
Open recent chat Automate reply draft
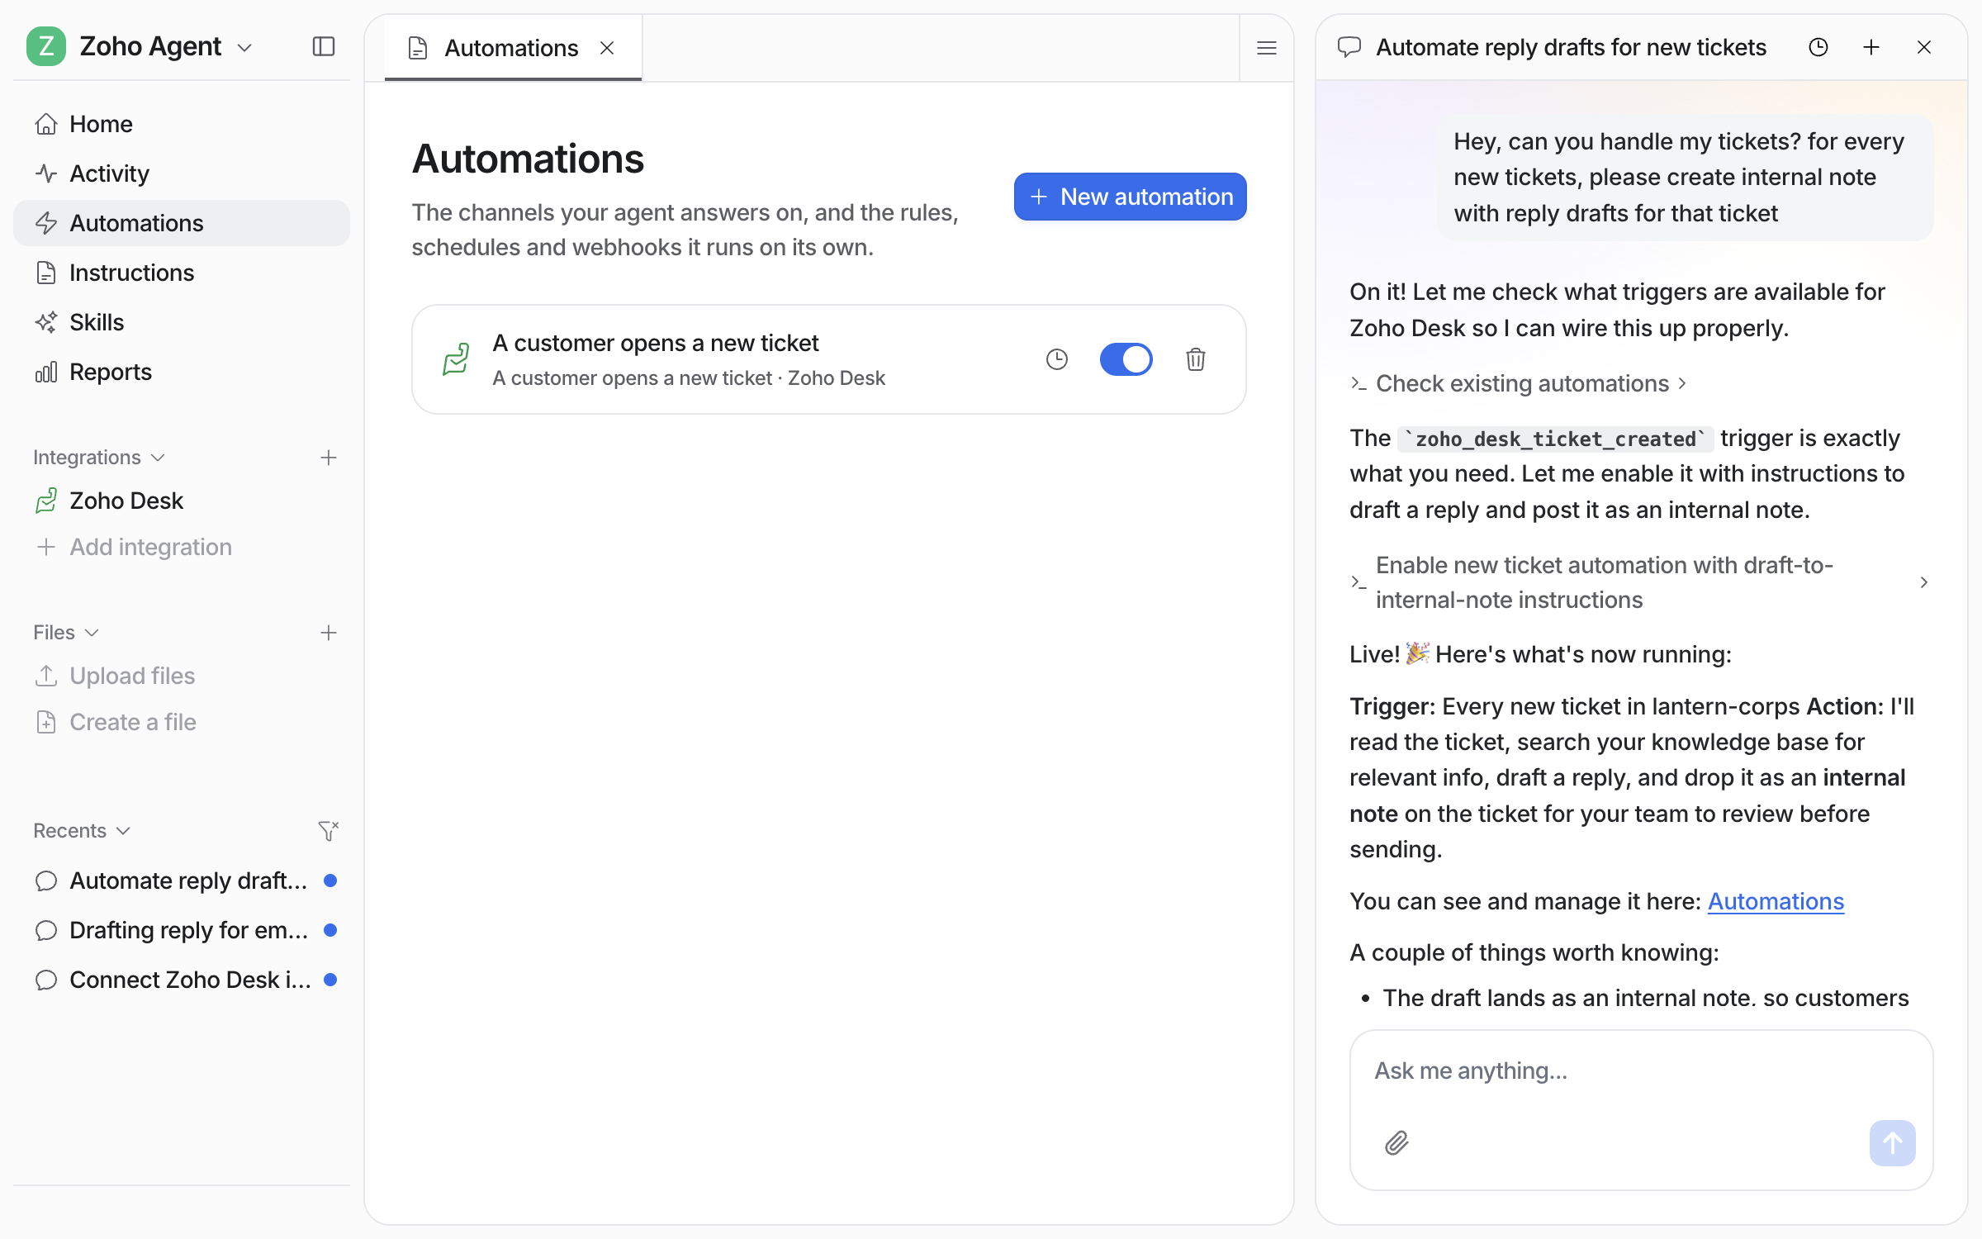click(x=182, y=881)
